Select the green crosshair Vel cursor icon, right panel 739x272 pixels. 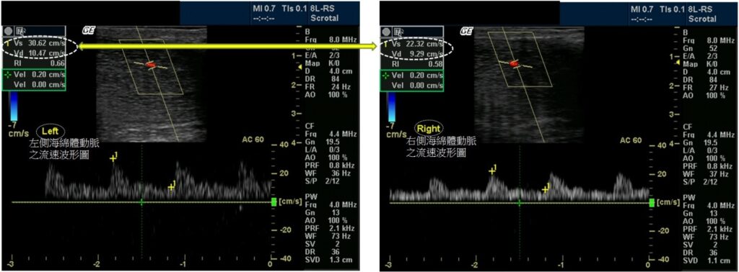385,75
